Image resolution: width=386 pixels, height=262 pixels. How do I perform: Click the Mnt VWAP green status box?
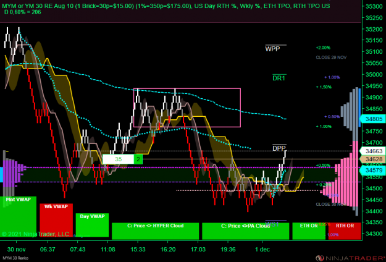pos(18,217)
